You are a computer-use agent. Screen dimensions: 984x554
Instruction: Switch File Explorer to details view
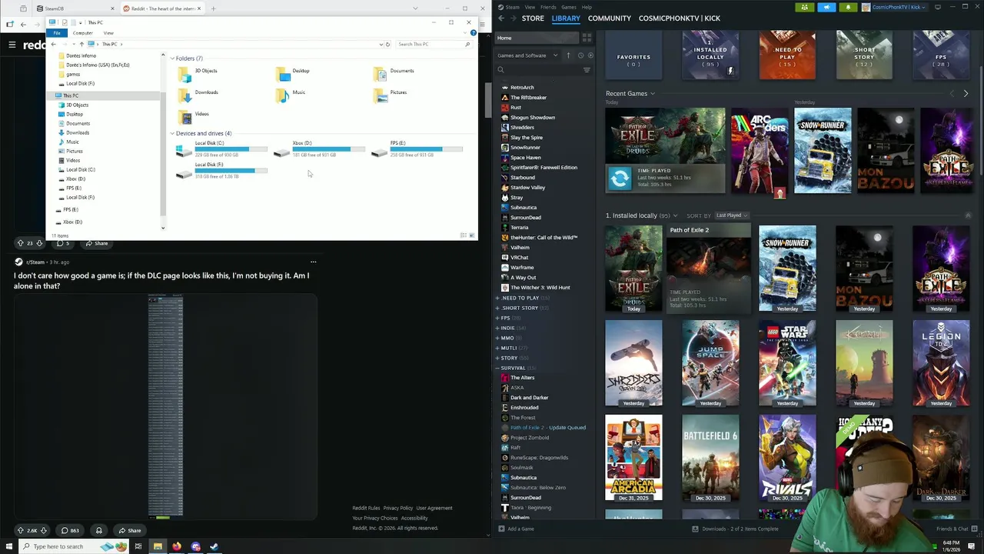click(x=463, y=235)
